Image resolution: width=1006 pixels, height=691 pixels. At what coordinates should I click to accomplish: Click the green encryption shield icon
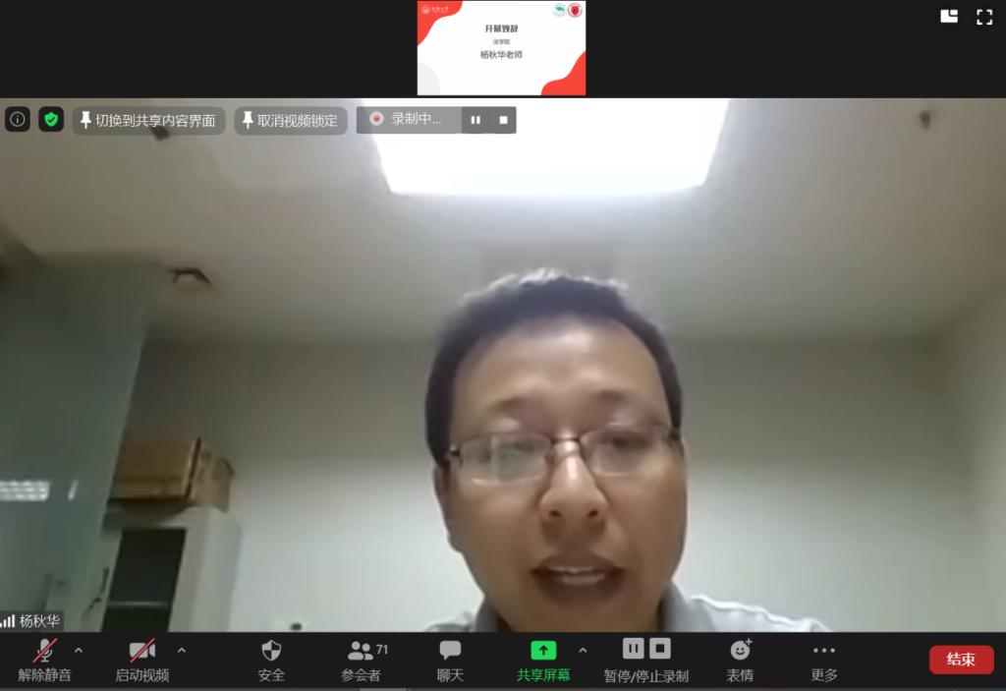(51, 120)
